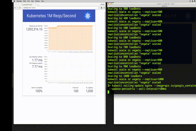Click the green extension icon in browser toolbar

pos(102,8)
